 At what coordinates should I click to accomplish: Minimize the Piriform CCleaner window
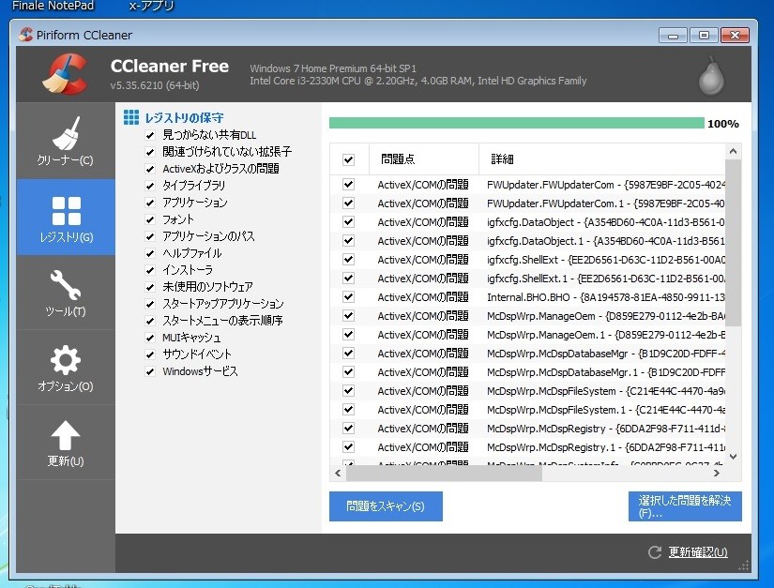(x=673, y=35)
